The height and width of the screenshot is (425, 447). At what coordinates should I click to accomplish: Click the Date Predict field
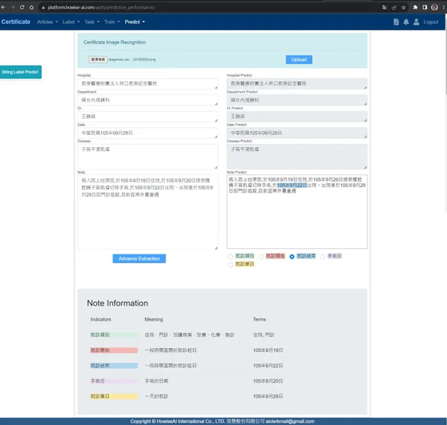297,133
